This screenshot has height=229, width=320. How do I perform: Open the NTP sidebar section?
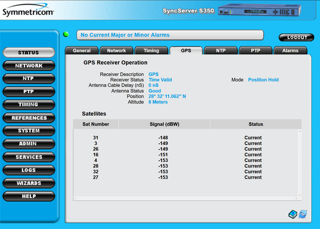click(x=29, y=78)
